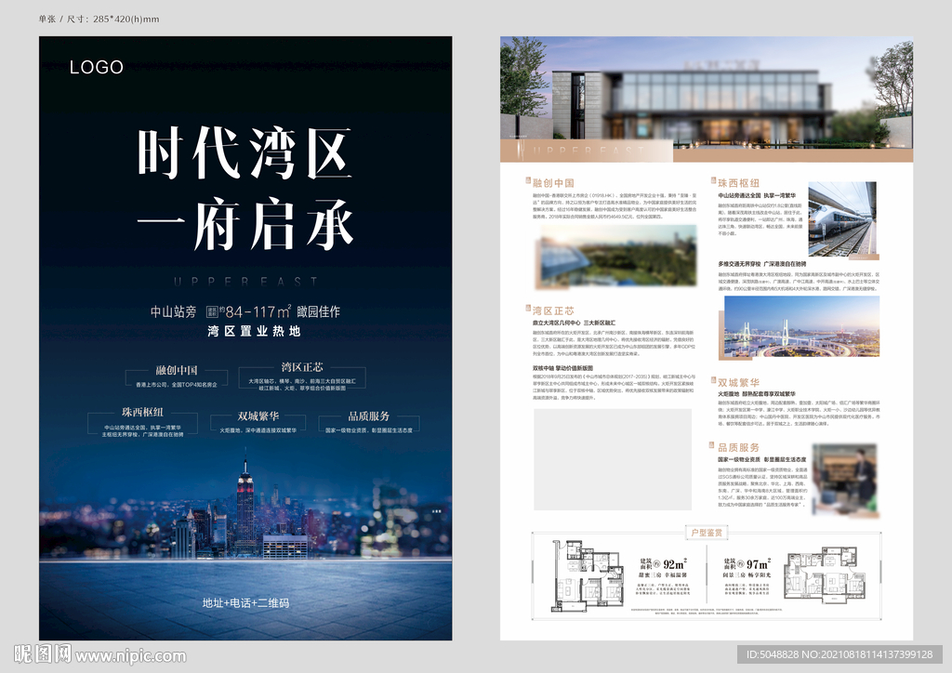
Task: Click the 融创中国 box on the dark poster
Action: [175, 376]
